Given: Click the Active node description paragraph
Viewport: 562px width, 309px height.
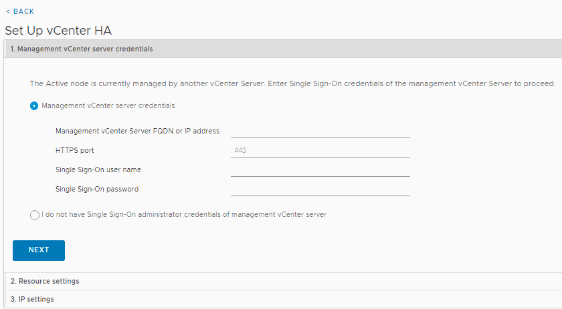Looking at the screenshot, I should [292, 83].
